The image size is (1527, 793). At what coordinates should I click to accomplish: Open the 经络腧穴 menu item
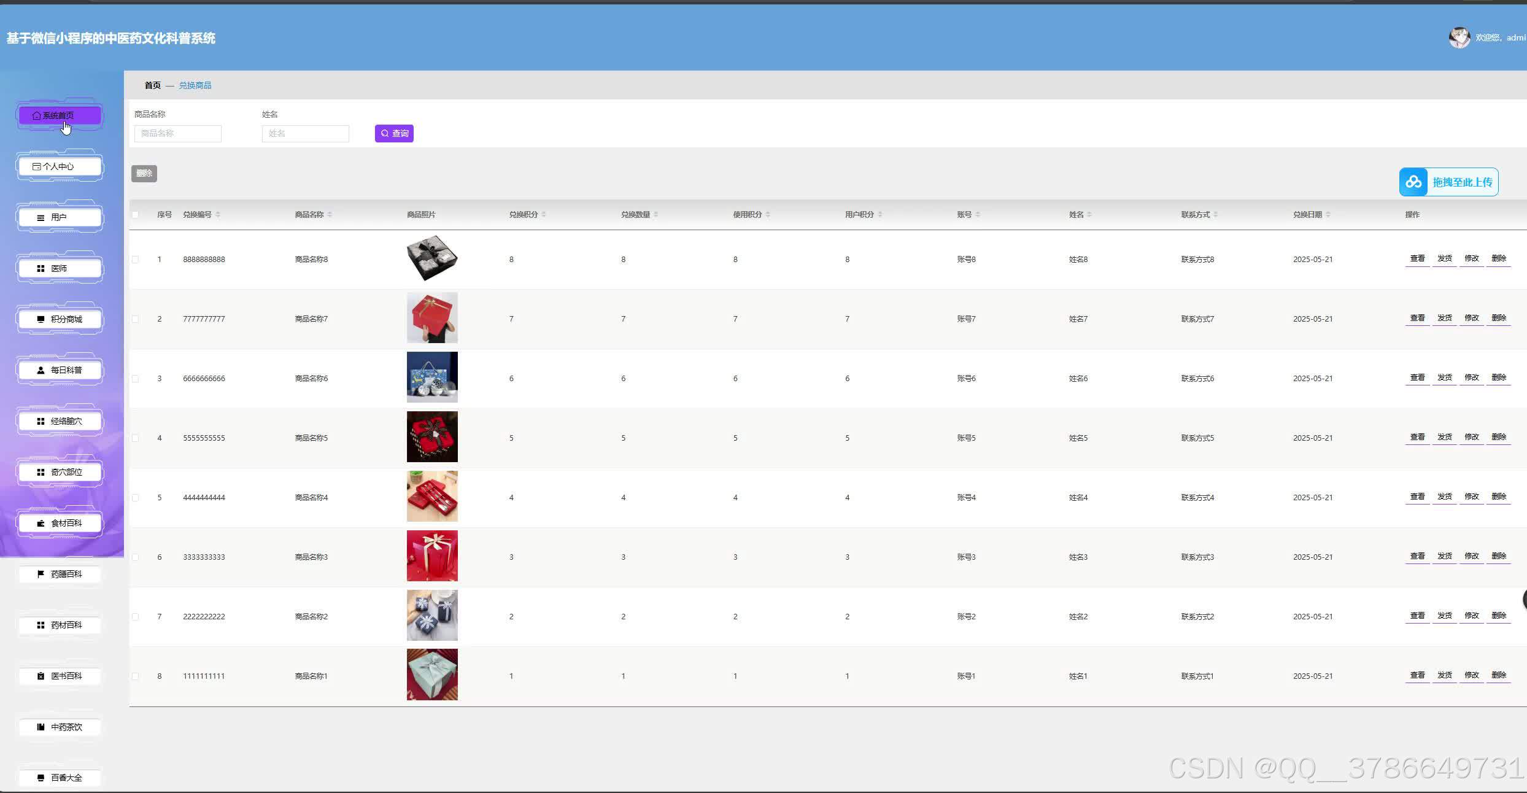point(60,421)
